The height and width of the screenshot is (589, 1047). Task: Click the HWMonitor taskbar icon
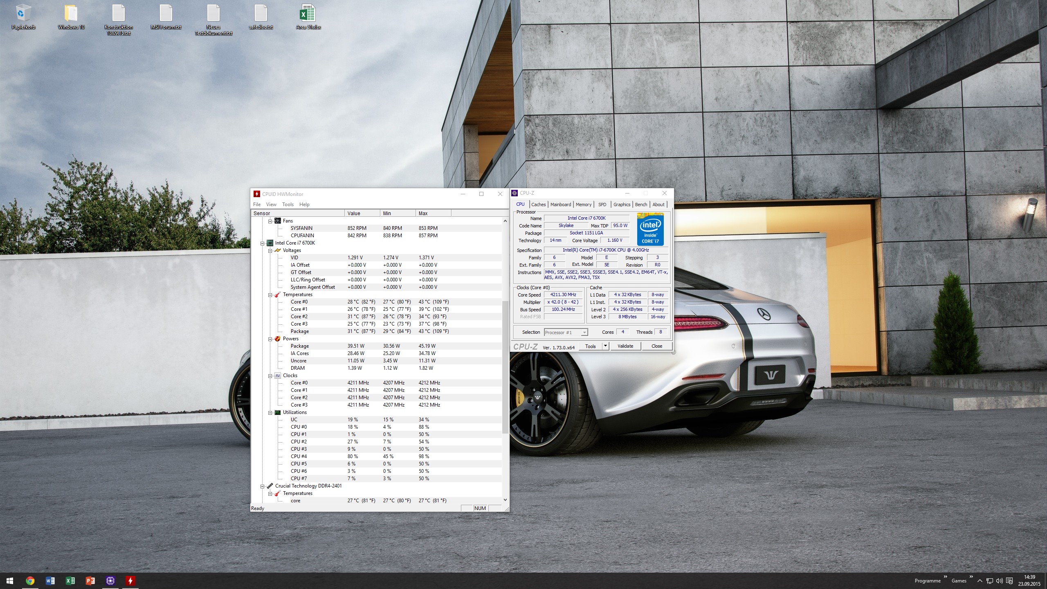130,580
